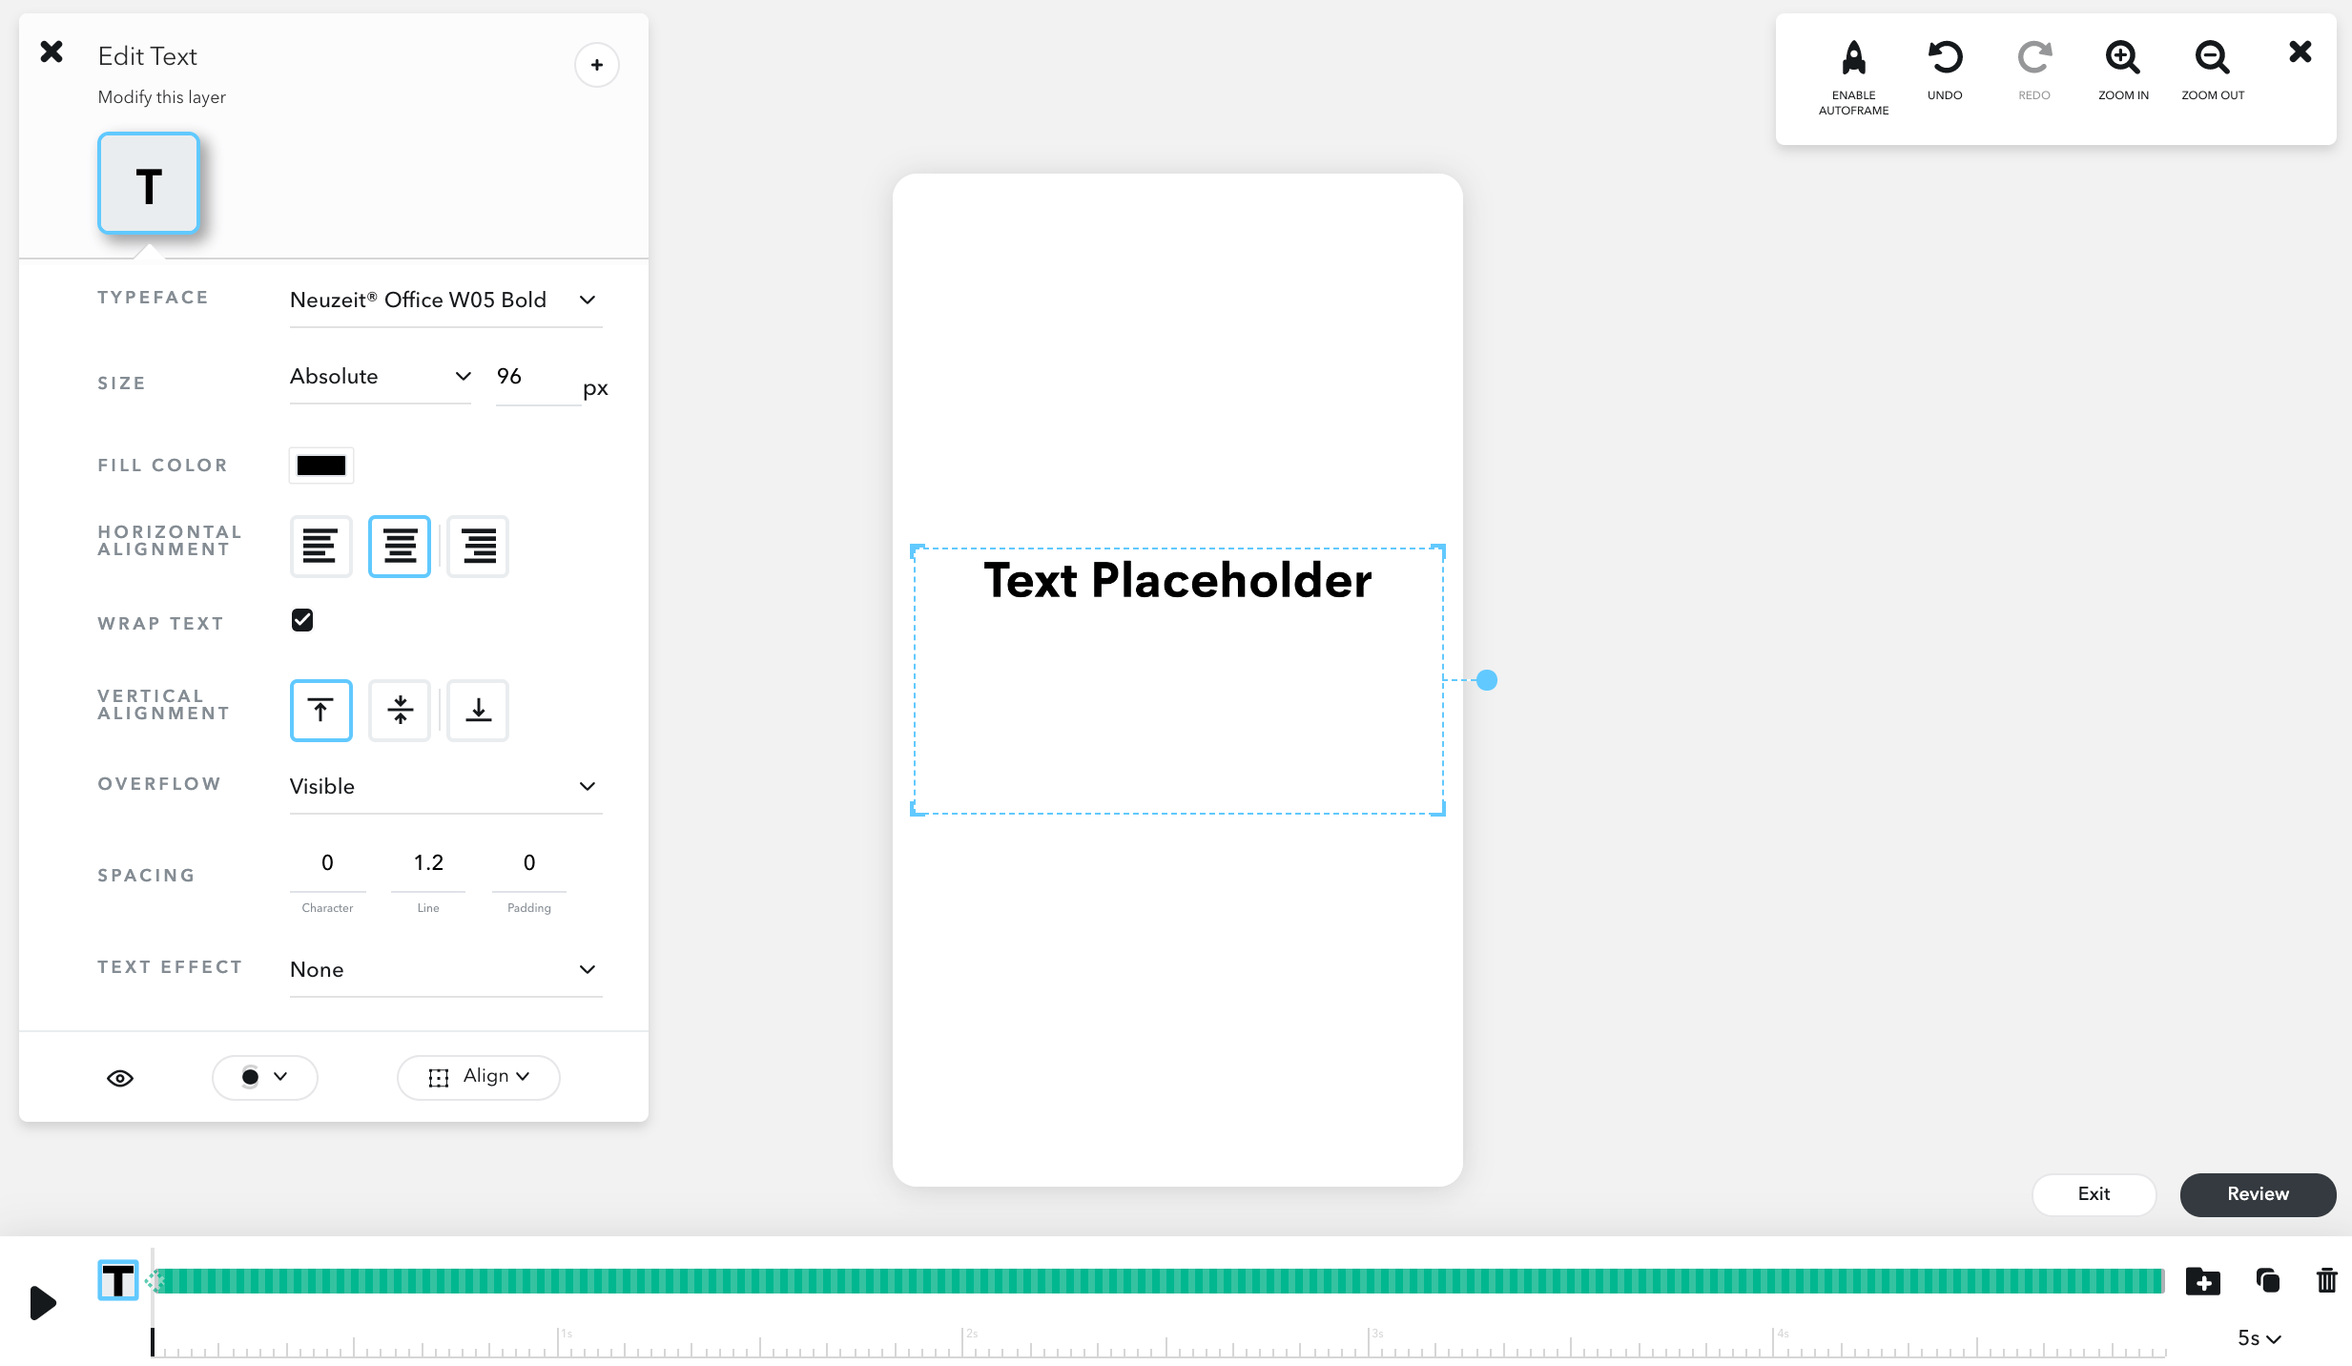
Task: Duplicate the layer using copy icon
Action: [x=2267, y=1280]
